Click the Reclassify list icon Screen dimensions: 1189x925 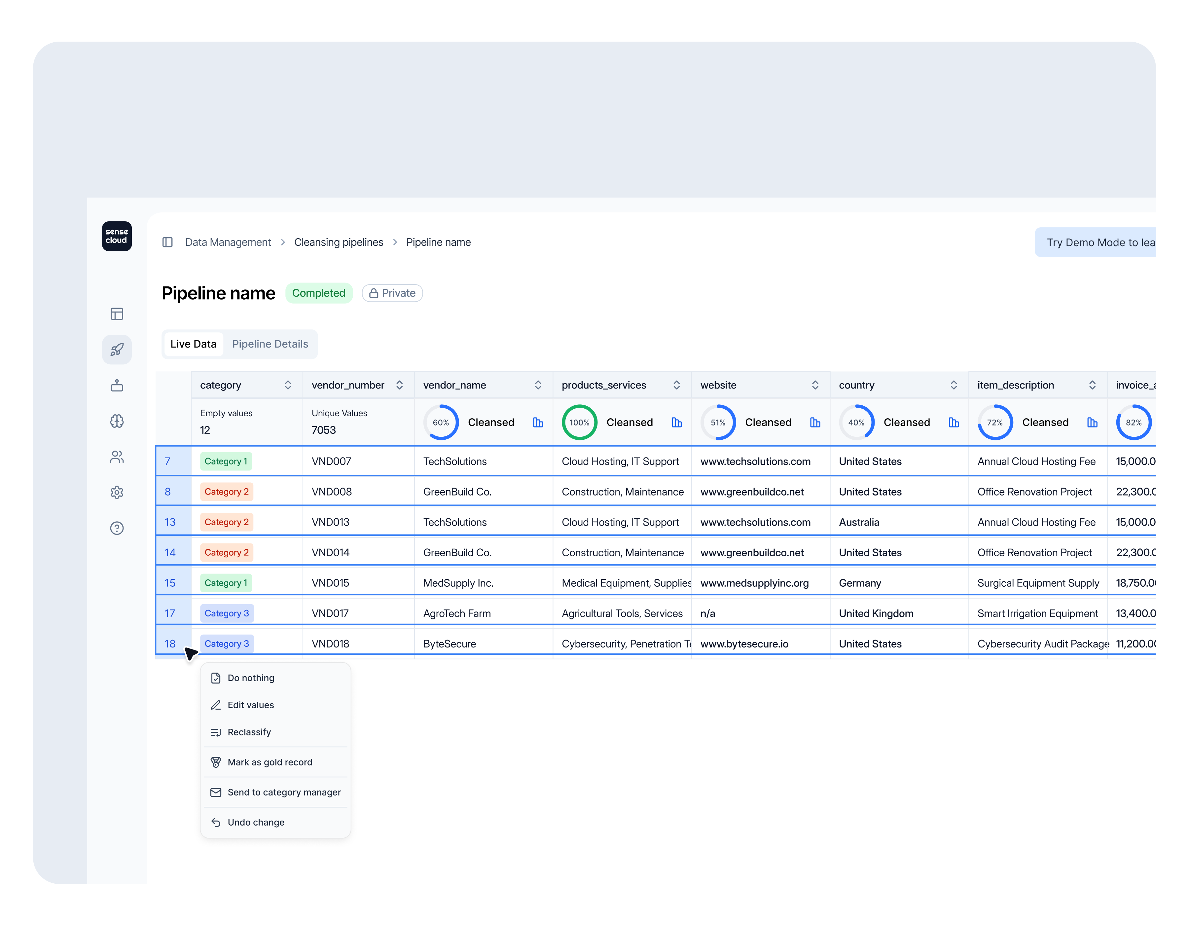coord(216,732)
